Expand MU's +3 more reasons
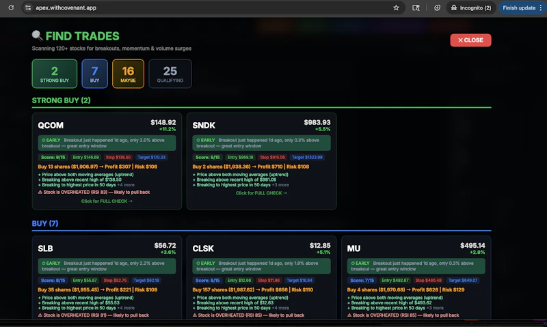Image resolution: width=547 pixels, height=327 pixels. tap(435, 308)
